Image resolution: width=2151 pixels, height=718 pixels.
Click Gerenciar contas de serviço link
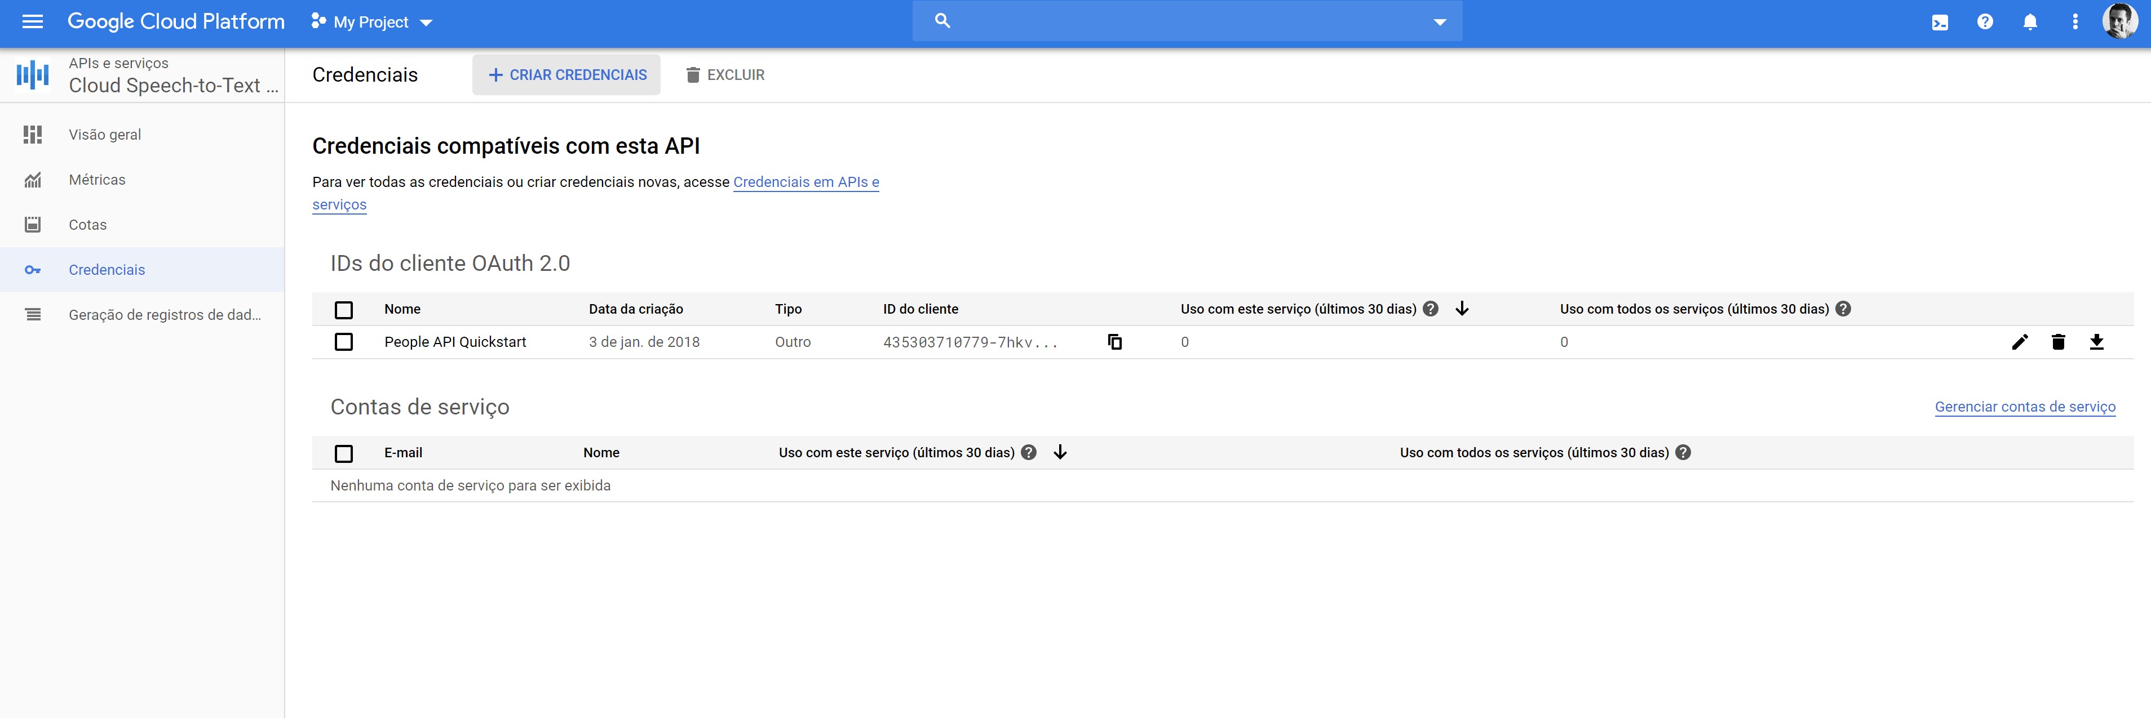click(2025, 407)
